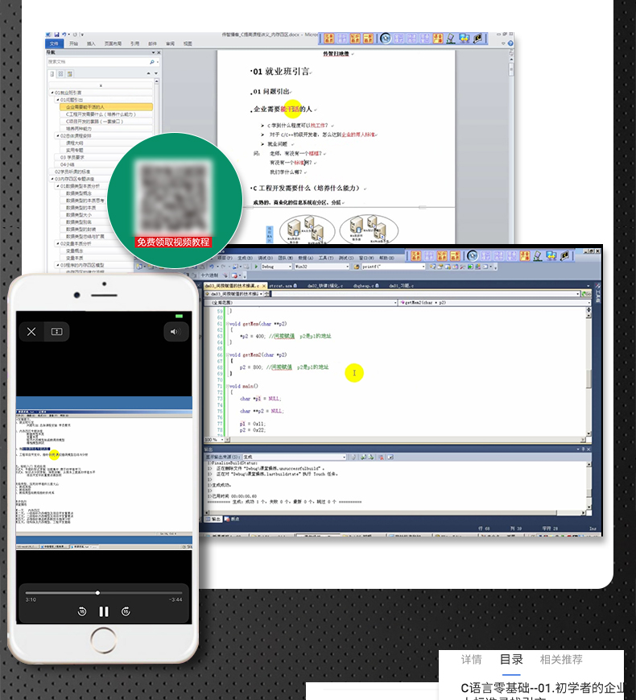Skip forward 15 seconds in phone player
The height and width of the screenshot is (700, 636).
coord(126,611)
